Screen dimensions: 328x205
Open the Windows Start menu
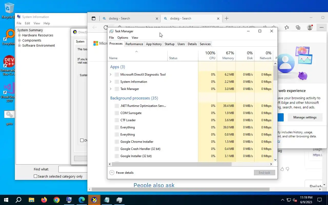pyautogui.click(x=6, y=200)
